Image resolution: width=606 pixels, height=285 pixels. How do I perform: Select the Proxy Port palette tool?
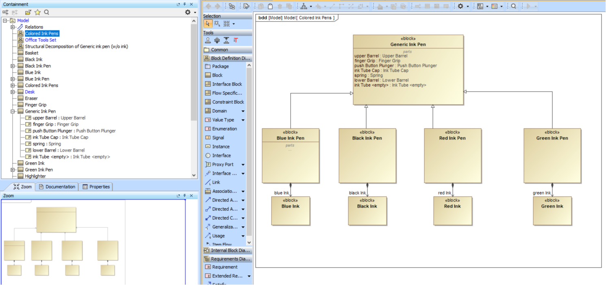(223, 165)
